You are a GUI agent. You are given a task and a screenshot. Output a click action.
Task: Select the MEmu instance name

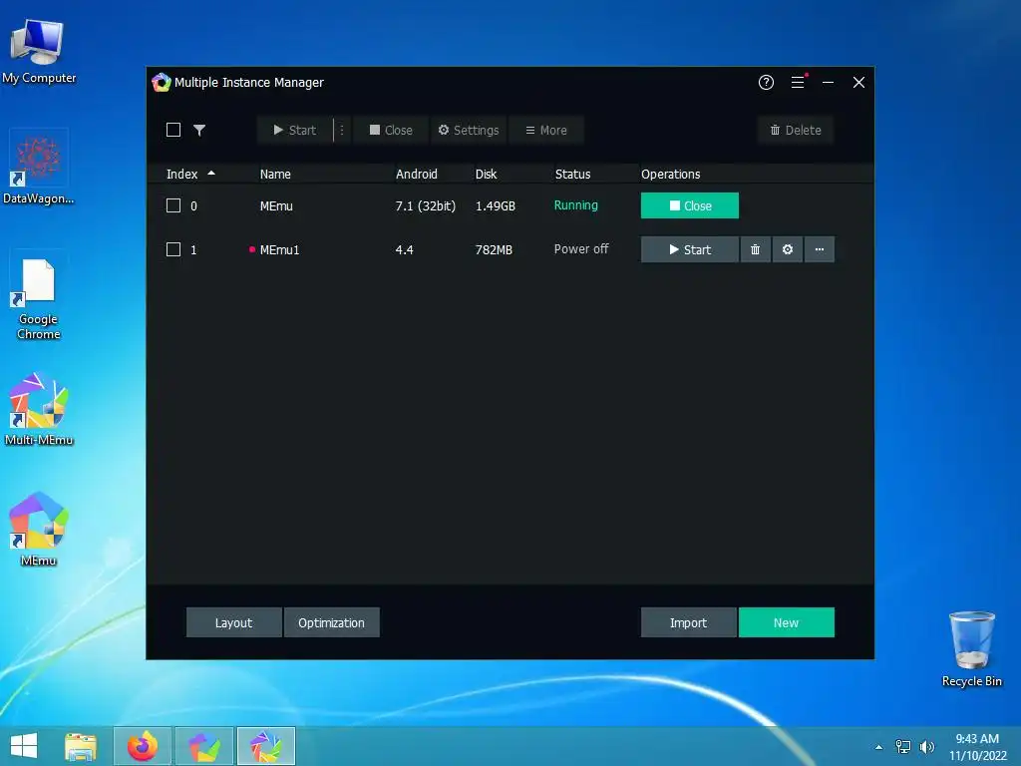click(276, 205)
